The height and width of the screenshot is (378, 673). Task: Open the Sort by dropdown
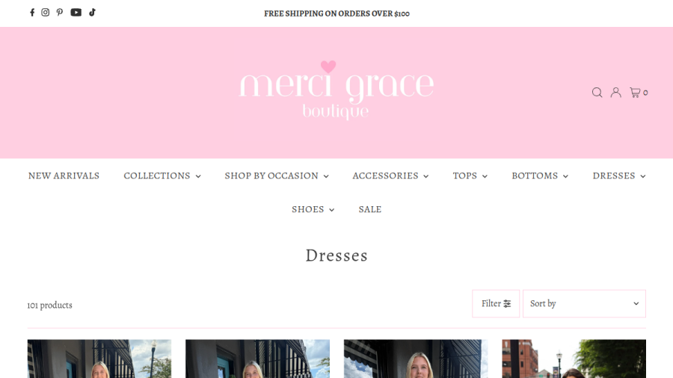[584, 304]
